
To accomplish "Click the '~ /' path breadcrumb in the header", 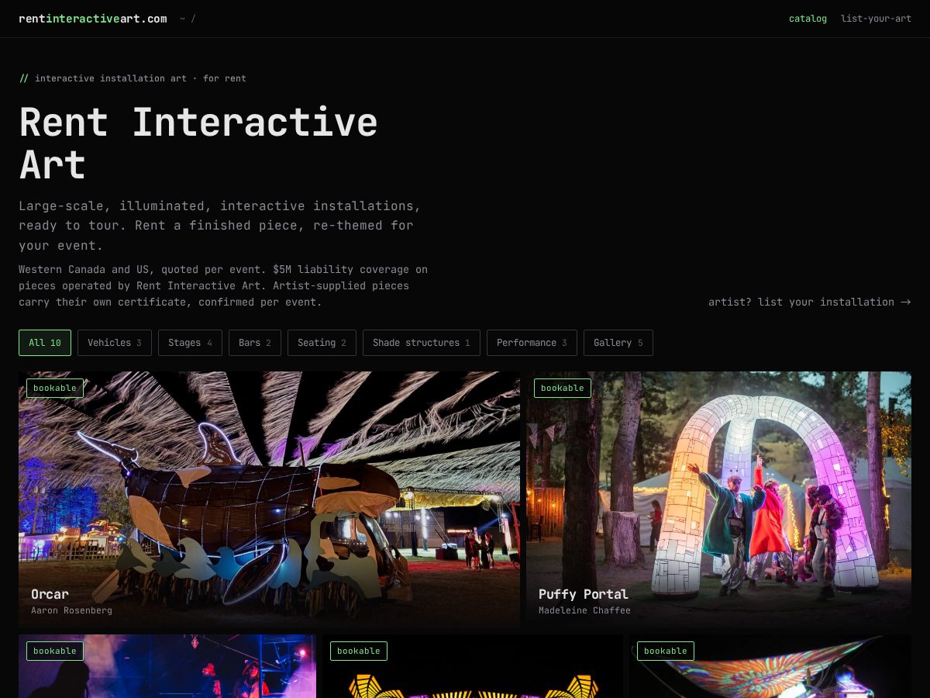I will click(188, 19).
